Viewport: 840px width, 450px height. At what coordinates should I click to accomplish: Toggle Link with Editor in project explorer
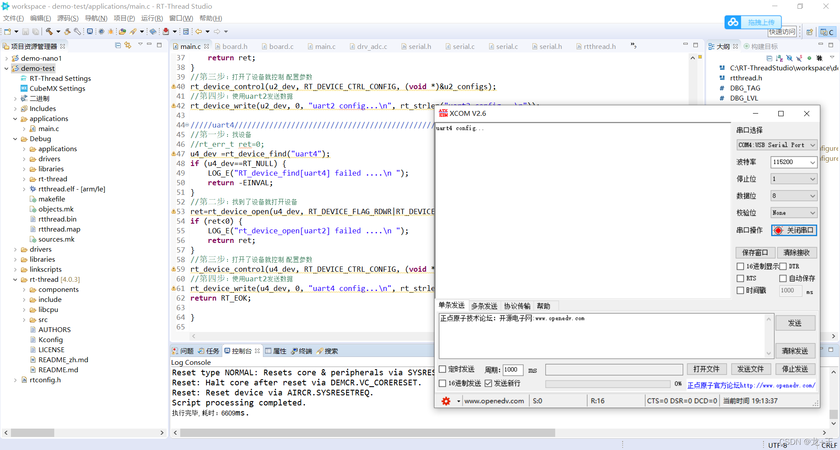click(x=128, y=45)
